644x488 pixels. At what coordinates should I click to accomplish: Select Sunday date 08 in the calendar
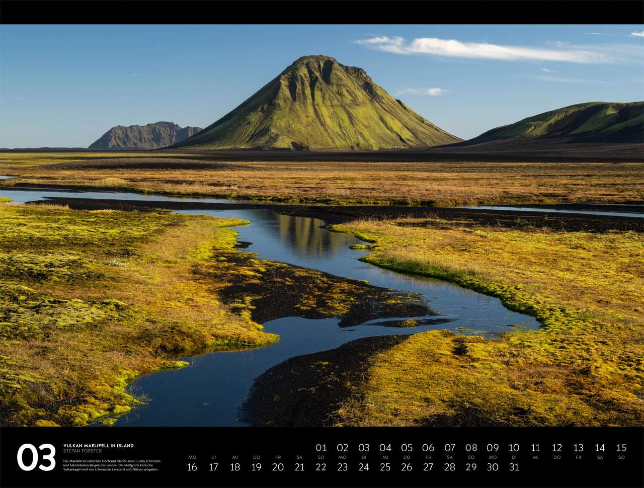[471, 448]
